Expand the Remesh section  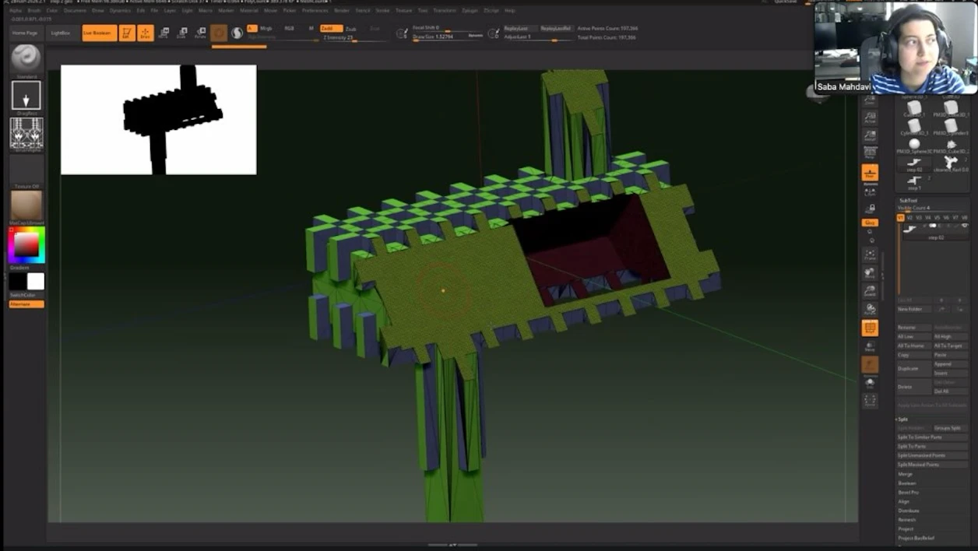906,520
